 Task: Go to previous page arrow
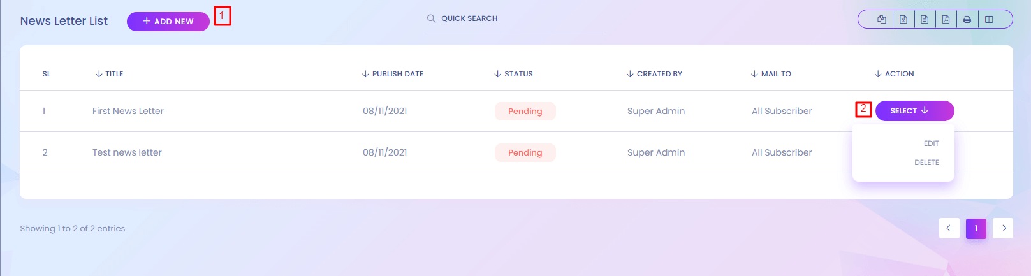[x=949, y=228]
